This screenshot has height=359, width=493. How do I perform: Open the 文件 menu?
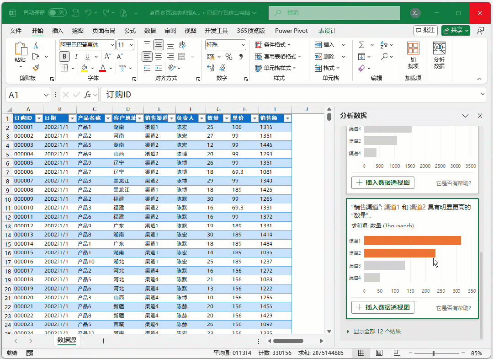[16, 31]
